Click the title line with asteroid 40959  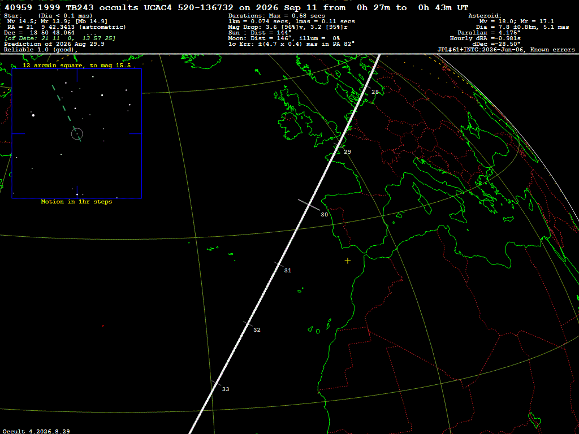pos(236,7)
